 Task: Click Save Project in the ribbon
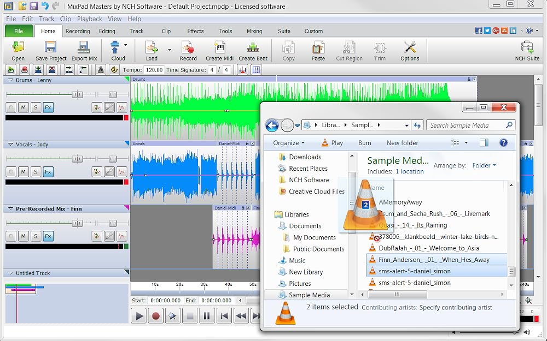tap(50, 51)
